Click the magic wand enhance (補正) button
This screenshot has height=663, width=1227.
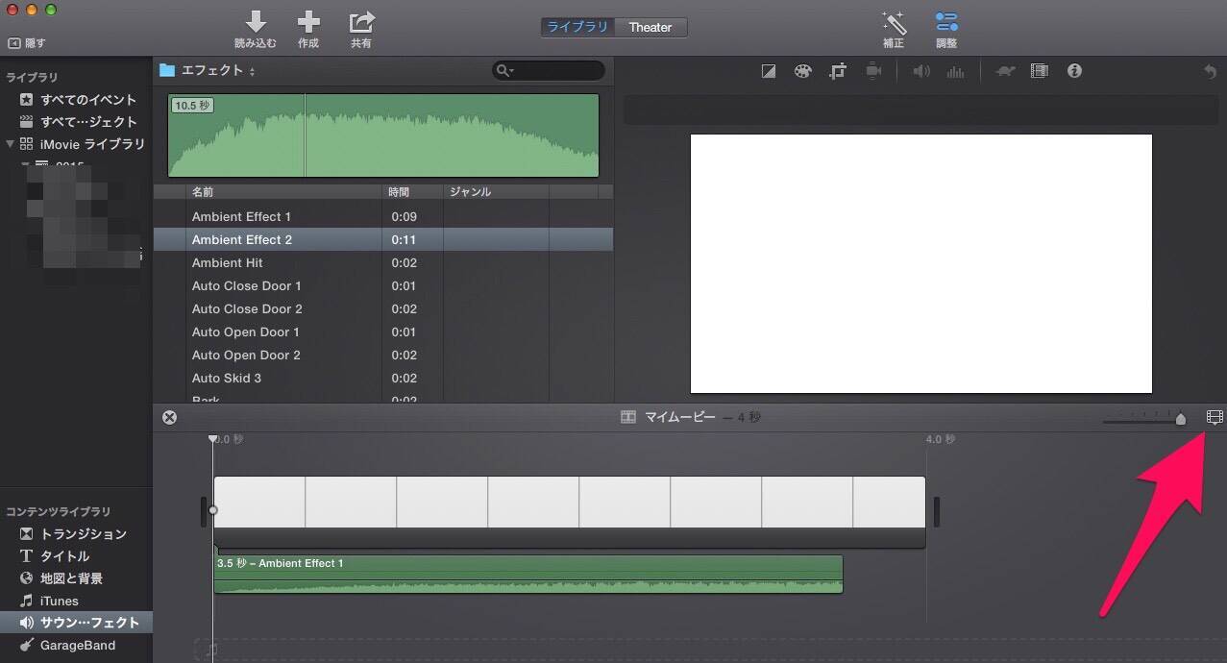[894, 23]
